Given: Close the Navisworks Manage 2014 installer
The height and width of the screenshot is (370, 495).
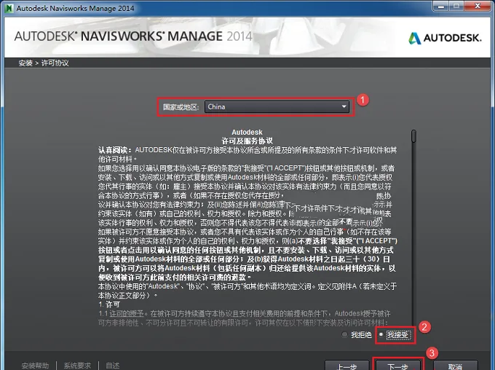Looking at the screenshot, I should click(x=478, y=7).
